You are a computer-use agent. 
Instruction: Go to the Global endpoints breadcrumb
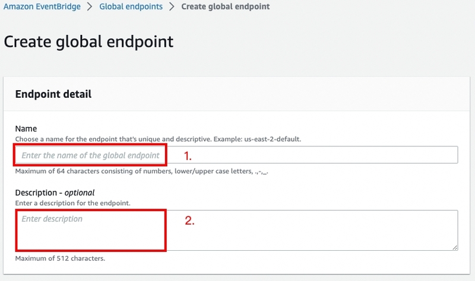(x=131, y=7)
